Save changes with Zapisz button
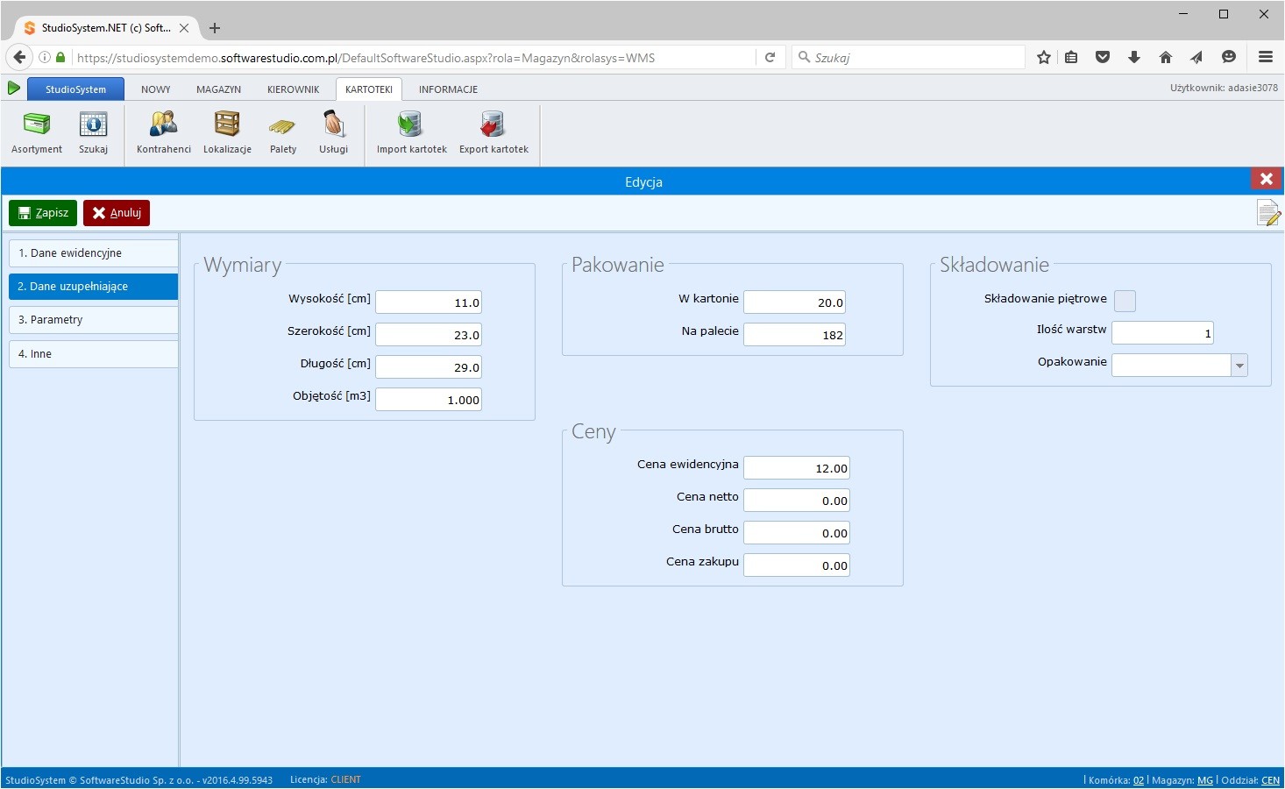The height and width of the screenshot is (789, 1285). [x=43, y=213]
